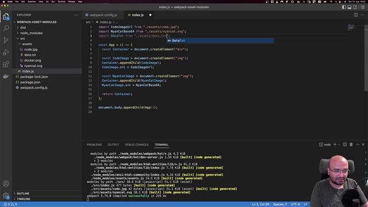
Task: Select the node terminal instance
Action: pos(325,144)
